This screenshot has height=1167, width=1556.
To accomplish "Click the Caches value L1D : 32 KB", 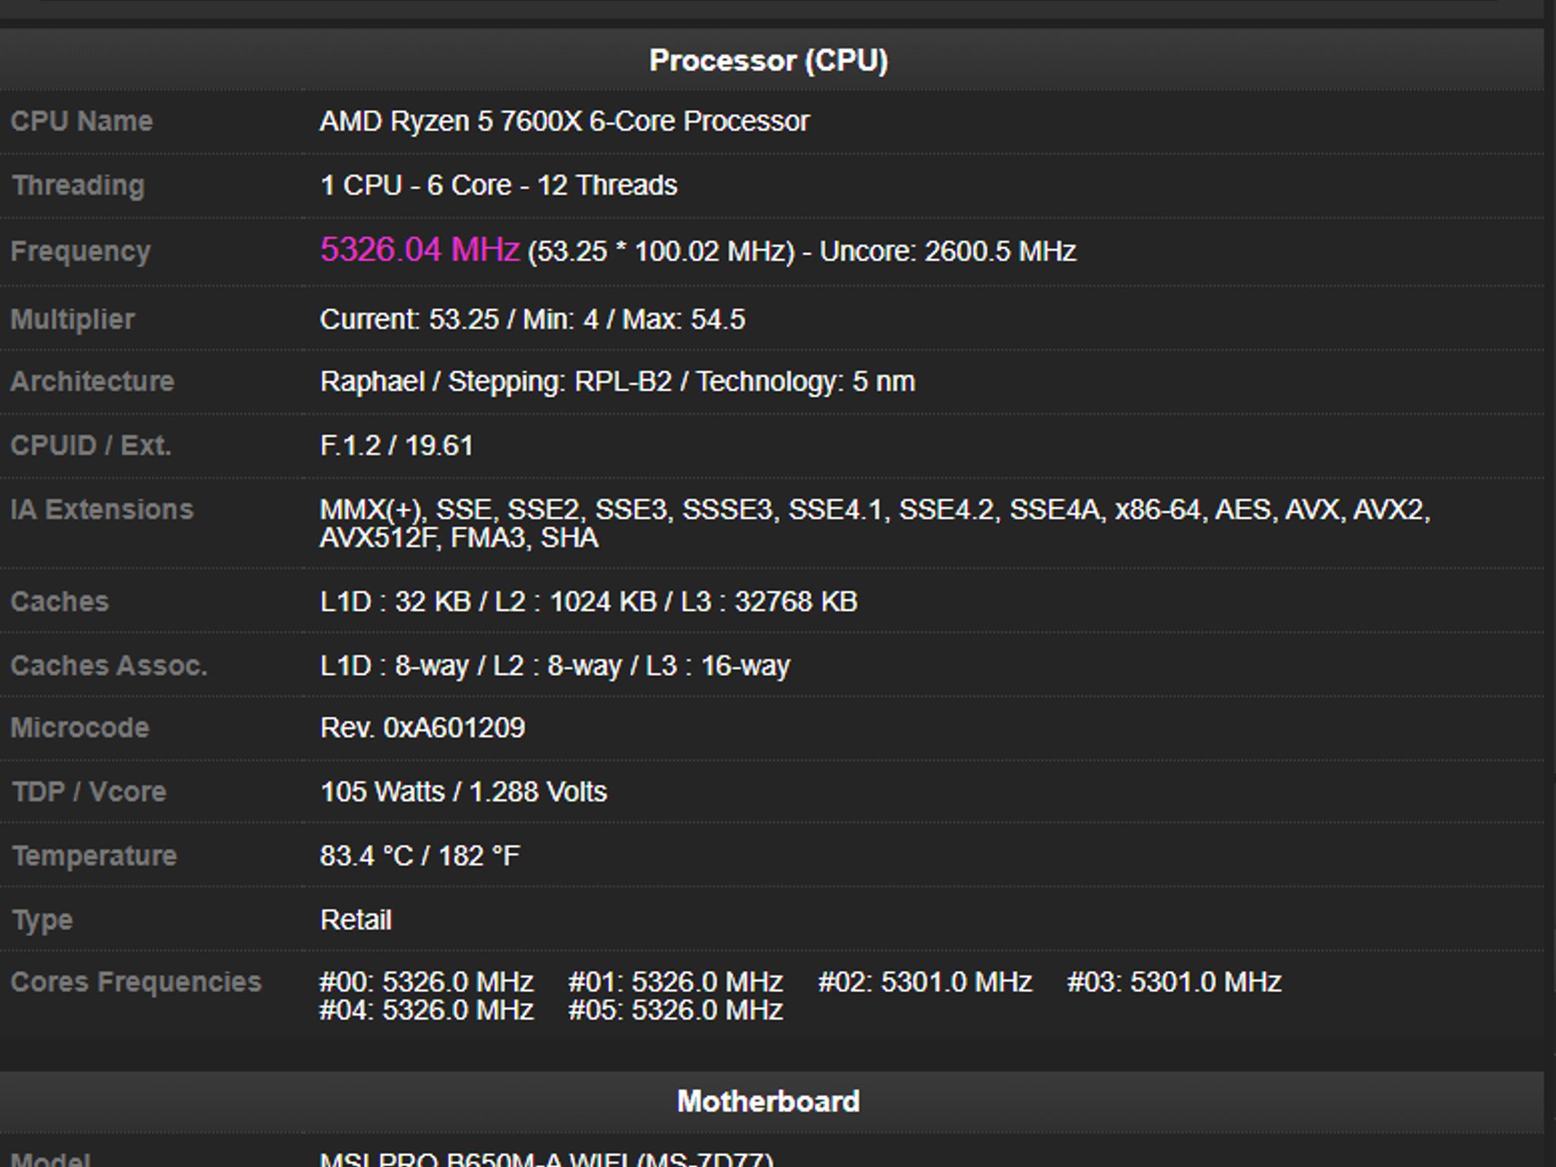I will [395, 602].
